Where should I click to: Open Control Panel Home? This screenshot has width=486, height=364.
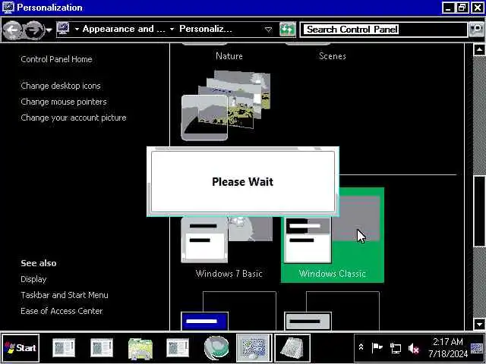pos(56,59)
